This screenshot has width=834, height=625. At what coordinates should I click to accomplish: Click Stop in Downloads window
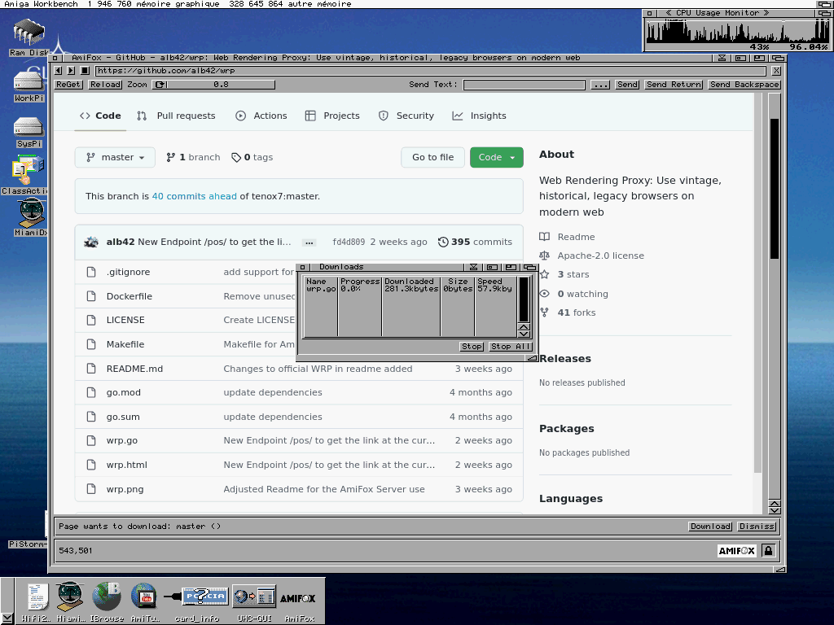(x=472, y=347)
